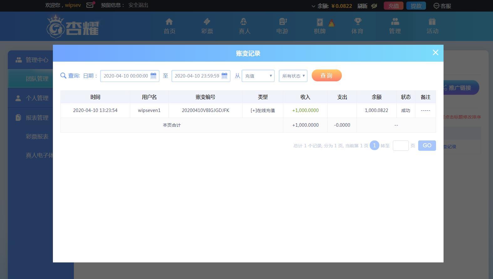This screenshot has width=493, height=279.
Task: Open end date calendar picker icon
Action: point(224,76)
